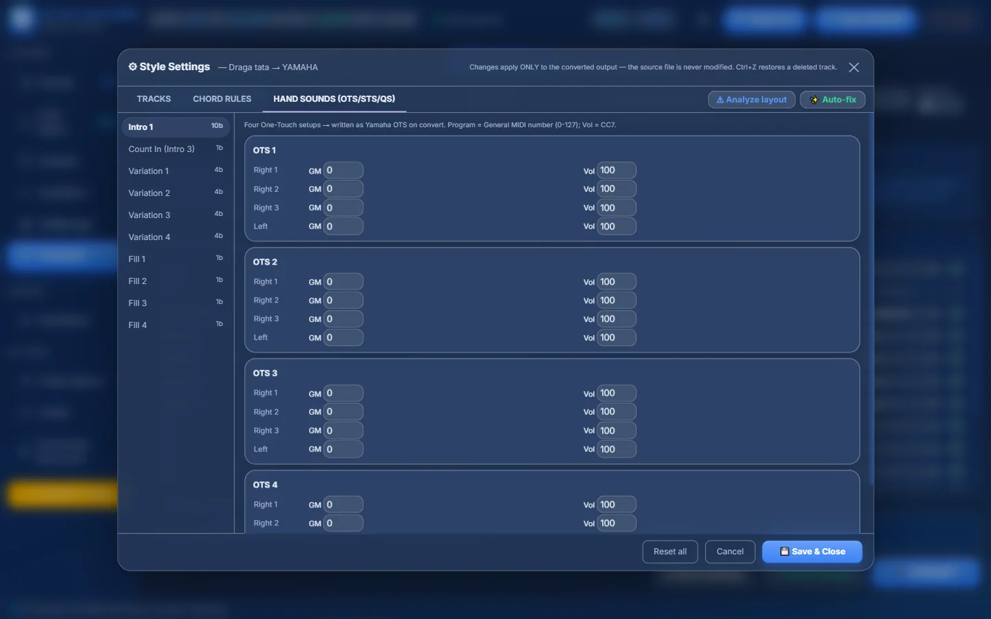The image size is (991, 619).
Task: Set OTS 3 Right 3 Vol field
Action: coord(617,431)
